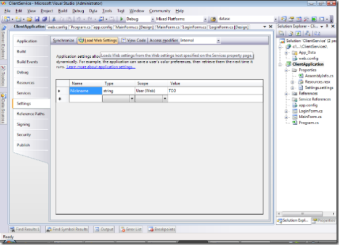Viewport: 339px width, 245px height.
Task: Start debugging with the green play icon
Action: (121, 19)
